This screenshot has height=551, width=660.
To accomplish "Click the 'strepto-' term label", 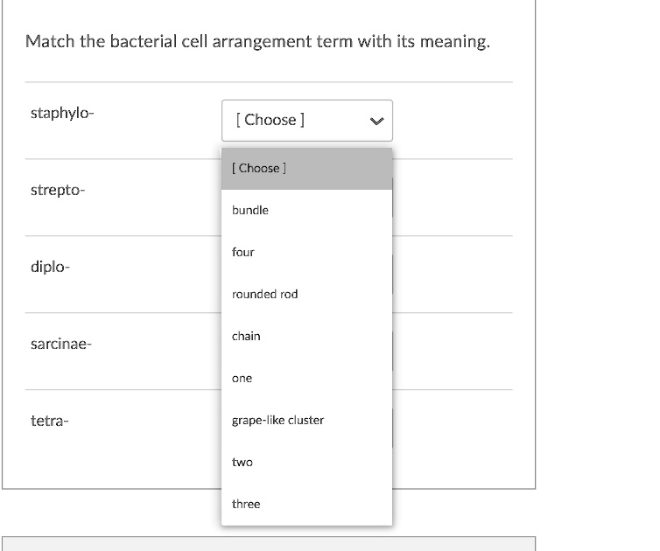I will (58, 190).
